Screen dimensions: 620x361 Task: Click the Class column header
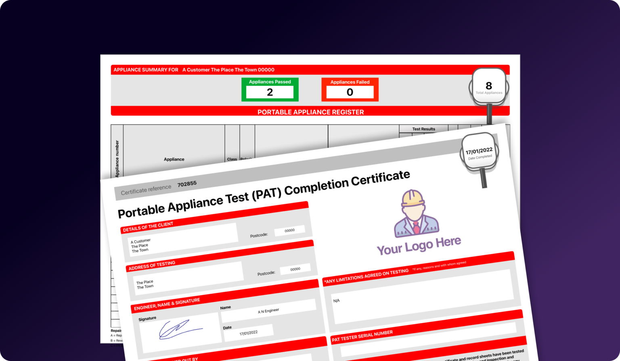click(232, 159)
